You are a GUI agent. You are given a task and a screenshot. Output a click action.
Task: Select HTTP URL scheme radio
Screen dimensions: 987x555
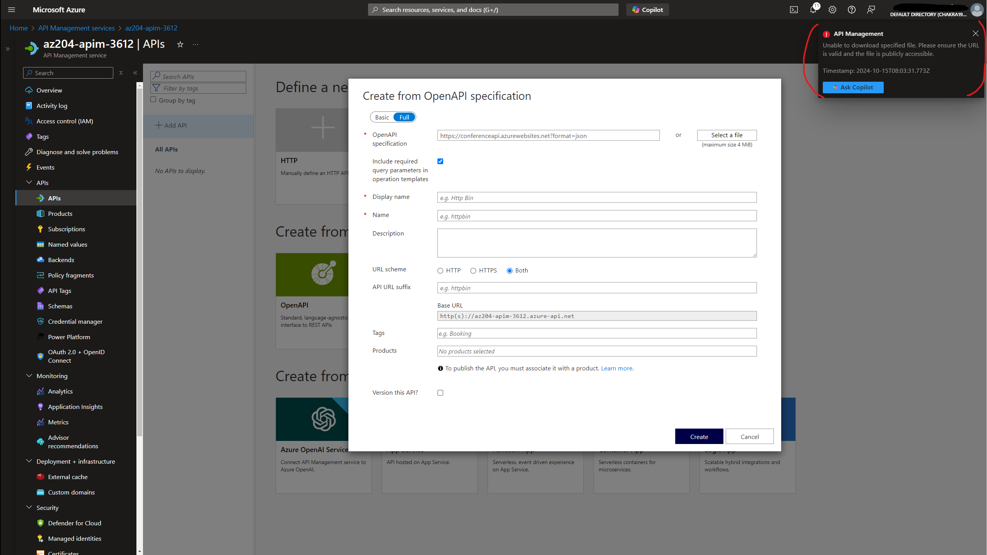[440, 271]
